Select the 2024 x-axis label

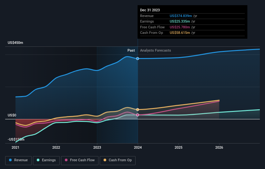[x=138, y=148]
